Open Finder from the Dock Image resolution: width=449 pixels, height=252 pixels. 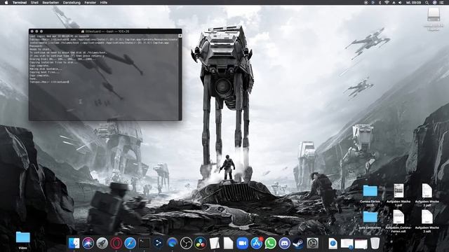[x=74, y=244]
